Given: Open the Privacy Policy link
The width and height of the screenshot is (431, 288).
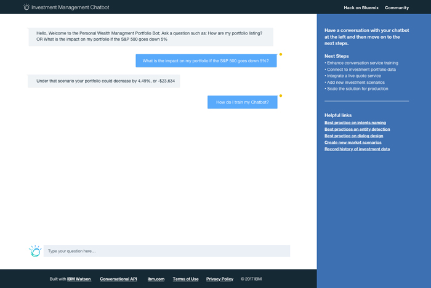Looking at the screenshot, I should coord(220,279).
